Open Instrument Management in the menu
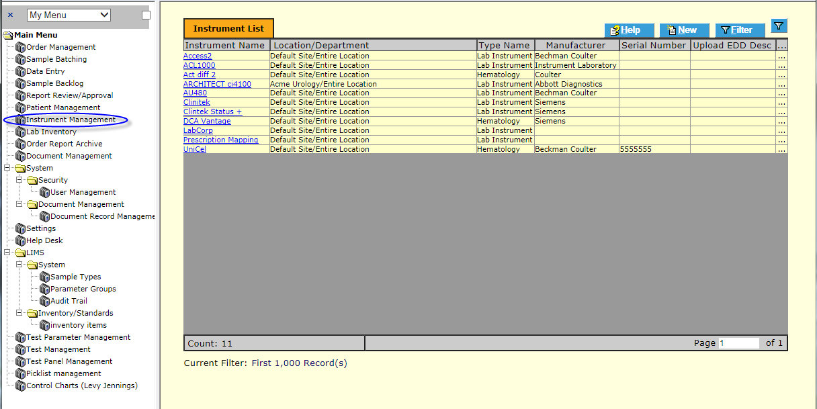Image resolution: width=817 pixels, height=409 pixels. (71, 120)
